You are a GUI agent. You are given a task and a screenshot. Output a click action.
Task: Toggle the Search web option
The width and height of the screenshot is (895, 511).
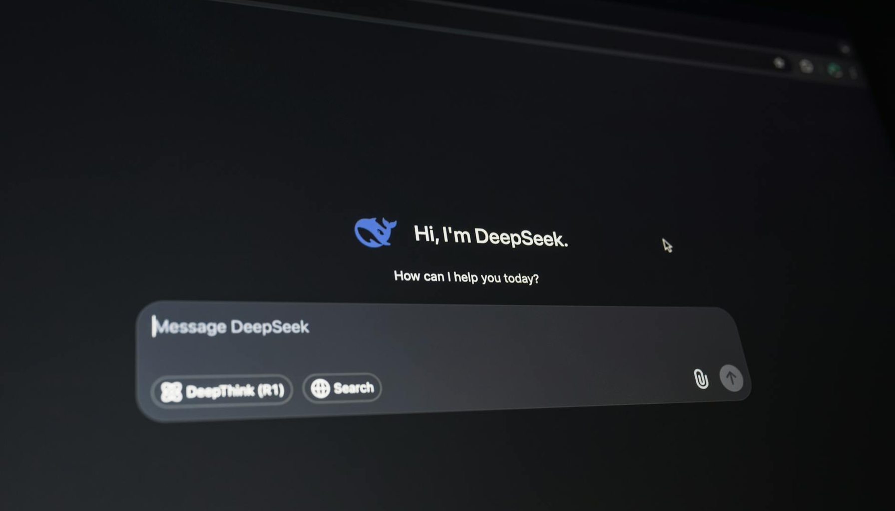[342, 388]
